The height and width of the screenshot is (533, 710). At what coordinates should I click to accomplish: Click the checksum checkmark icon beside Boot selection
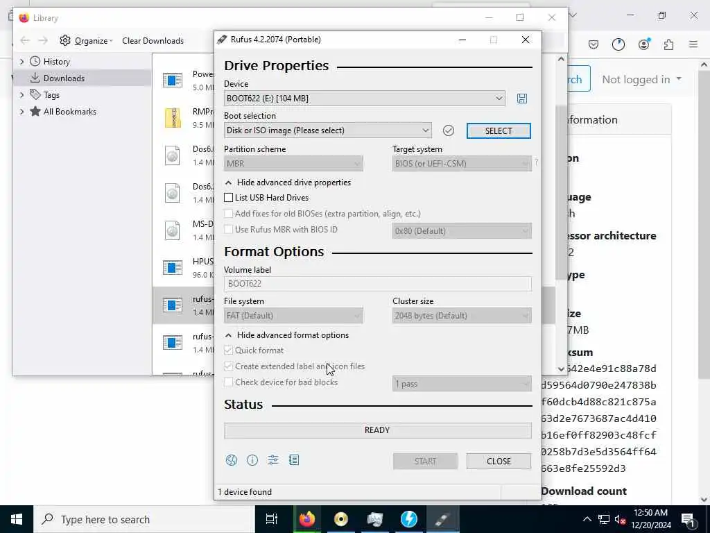point(449,130)
